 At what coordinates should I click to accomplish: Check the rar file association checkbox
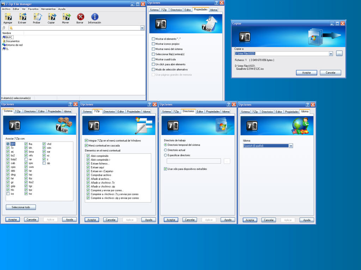(26, 159)
